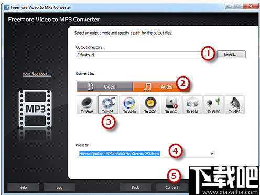Click the Freemore Video to MP3 Converter heading
260x195 pixels.
click(54, 19)
